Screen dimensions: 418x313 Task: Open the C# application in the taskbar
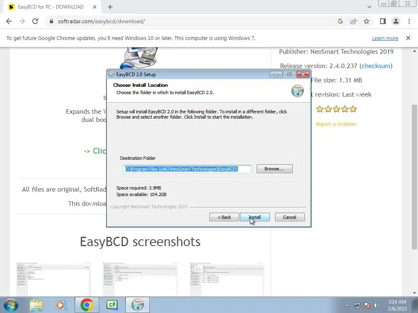tap(112, 305)
